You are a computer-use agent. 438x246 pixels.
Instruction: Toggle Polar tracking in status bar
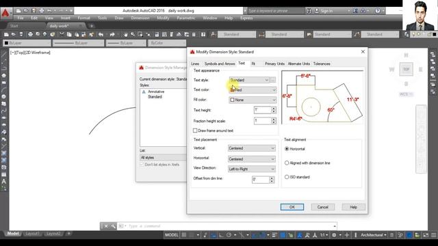click(229, 235)
